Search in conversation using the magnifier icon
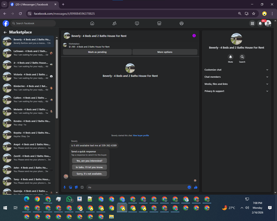This screenshot has width=277, height=221. click(242, 57)
